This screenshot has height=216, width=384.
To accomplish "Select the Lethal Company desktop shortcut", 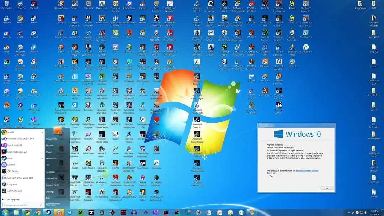I will [x=88, y=195].
